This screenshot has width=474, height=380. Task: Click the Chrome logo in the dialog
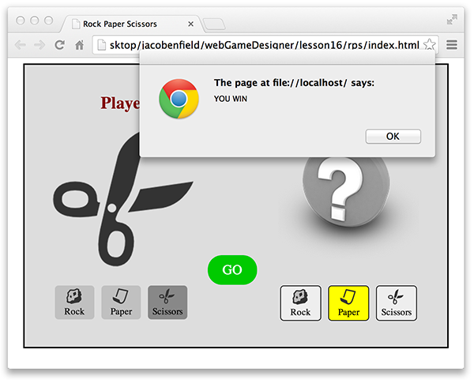point(179,99)
